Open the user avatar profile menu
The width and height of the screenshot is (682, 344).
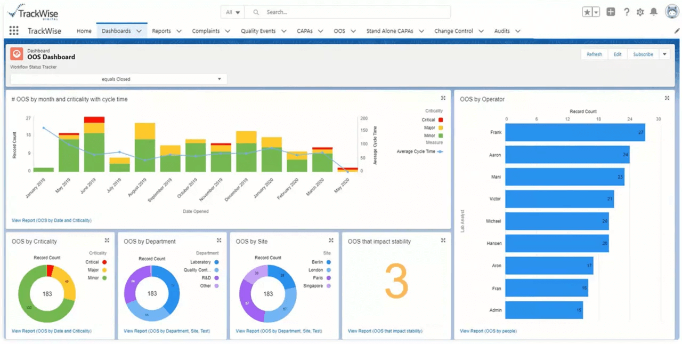[671, 12]
